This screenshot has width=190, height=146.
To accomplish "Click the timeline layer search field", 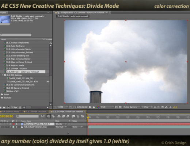I will 27,116.
